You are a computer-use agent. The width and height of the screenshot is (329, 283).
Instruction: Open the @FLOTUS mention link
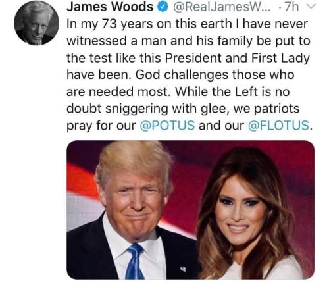click(x=278, y=126)
